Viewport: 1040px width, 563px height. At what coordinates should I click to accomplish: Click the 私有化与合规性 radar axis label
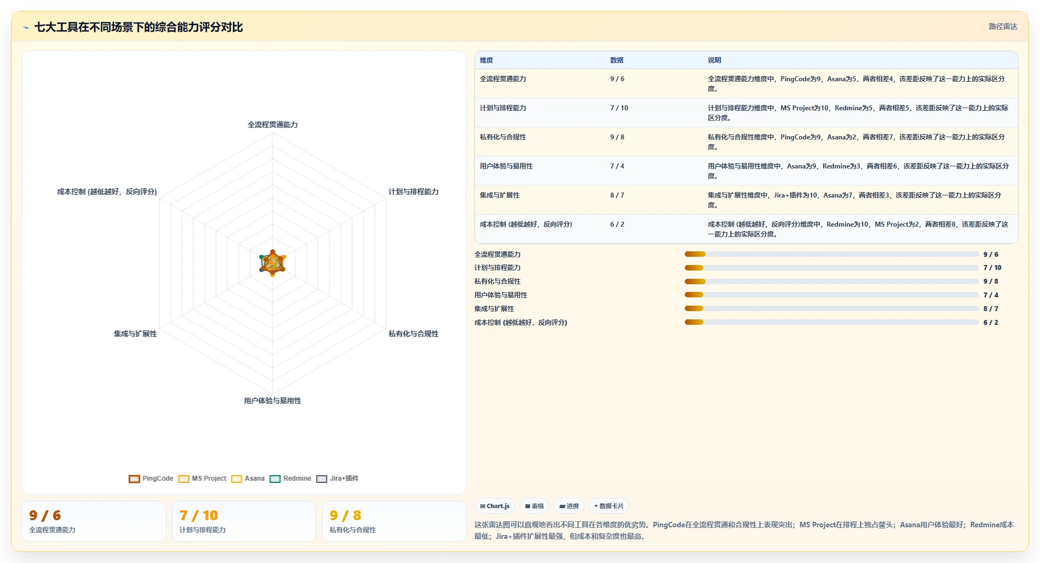[x=413, y=334]
